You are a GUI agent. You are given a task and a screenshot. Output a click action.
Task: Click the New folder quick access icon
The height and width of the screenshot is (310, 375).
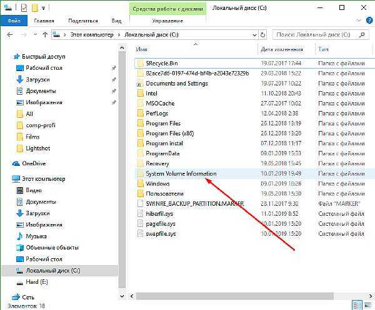pos(35,8)
